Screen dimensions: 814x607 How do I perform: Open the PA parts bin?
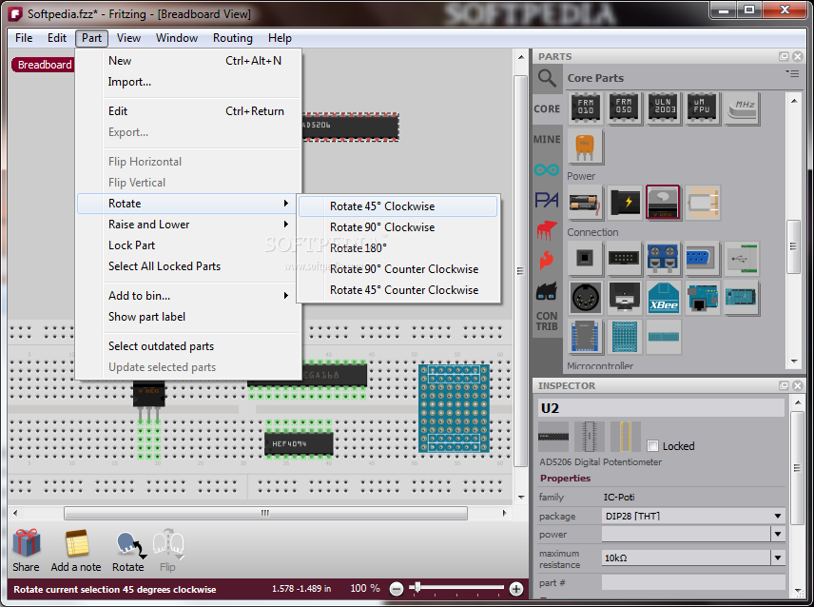pos(547,200)
